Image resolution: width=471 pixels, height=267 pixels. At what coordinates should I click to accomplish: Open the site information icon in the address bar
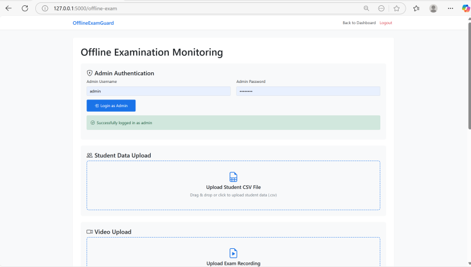(x=45, y=8)
